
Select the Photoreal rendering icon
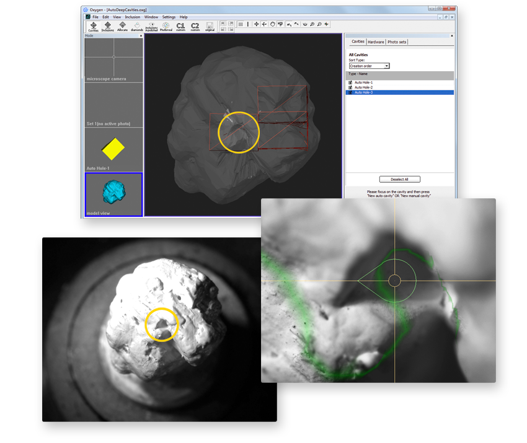[x=166, y=26]
